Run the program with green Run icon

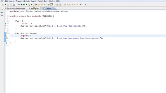click(24, 5)
